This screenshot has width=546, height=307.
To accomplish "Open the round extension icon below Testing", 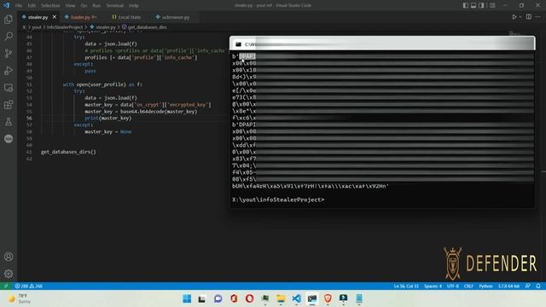I will pos(9,138).
